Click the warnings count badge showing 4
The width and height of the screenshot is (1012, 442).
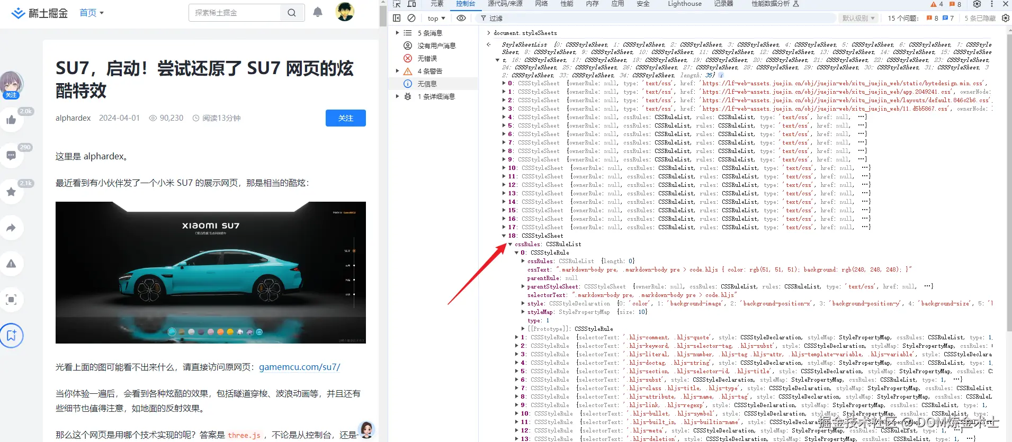[937, 4]
